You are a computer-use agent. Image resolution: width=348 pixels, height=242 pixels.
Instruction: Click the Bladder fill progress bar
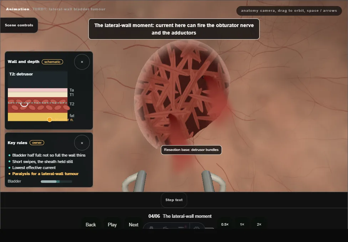pyautogui.click(x=56, y=181)
